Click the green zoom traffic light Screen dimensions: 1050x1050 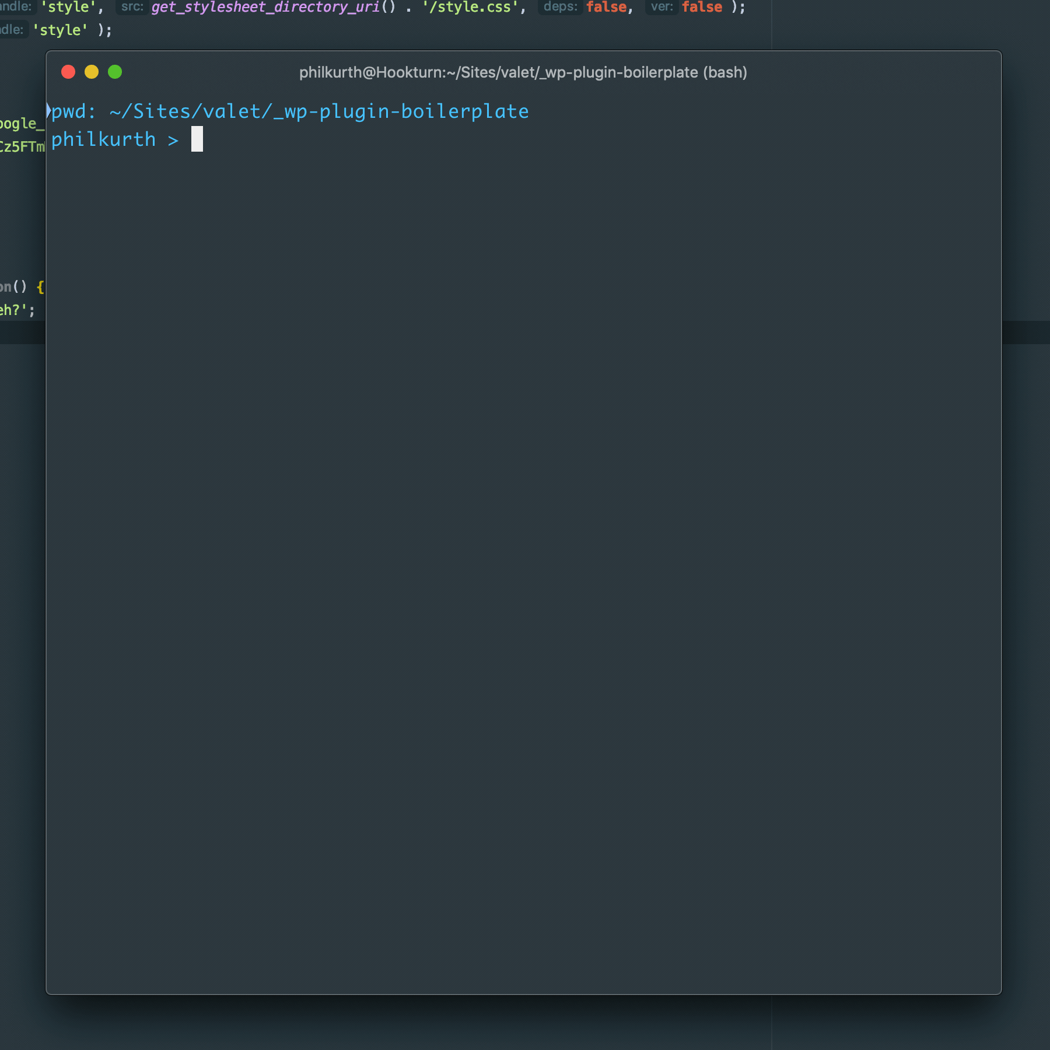115,72
